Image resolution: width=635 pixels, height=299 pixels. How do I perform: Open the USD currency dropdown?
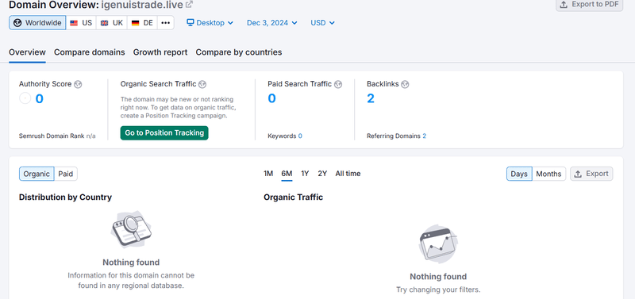click(323, 23)
